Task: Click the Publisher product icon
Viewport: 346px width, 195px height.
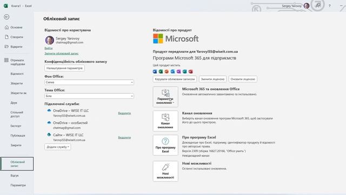Action: 185,71
